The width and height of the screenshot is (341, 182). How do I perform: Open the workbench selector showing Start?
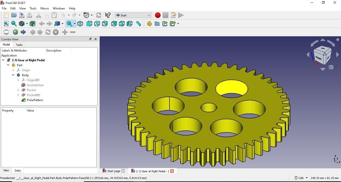133,15
